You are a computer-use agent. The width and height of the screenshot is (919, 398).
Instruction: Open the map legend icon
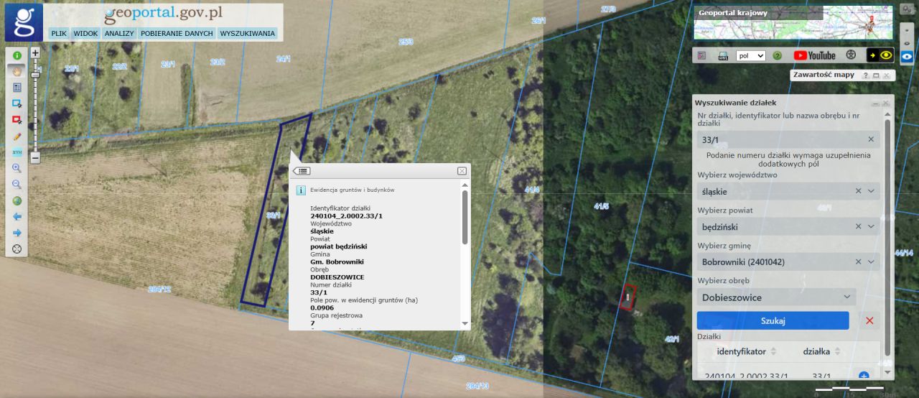tap(702, 55)
